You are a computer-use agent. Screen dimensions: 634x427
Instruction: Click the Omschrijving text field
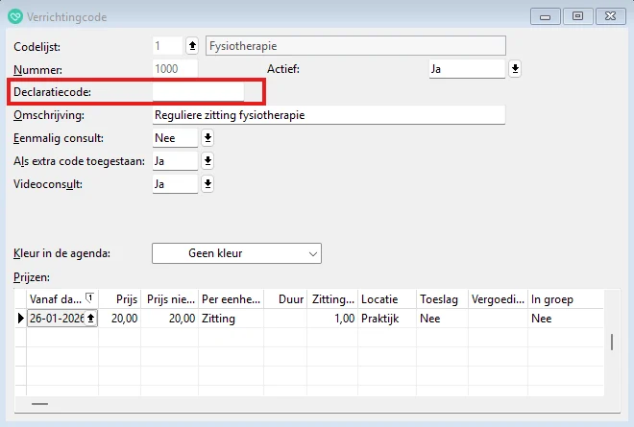tap(328, 115)
